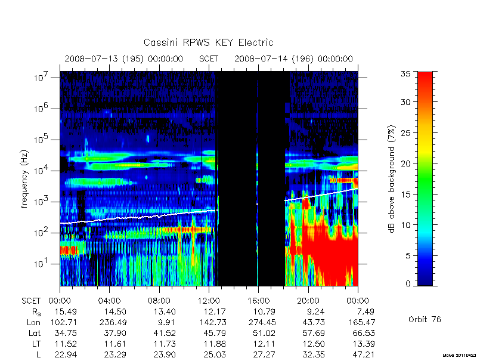Click the plot title 'Cassini RPWS KEY Electric'
Screen dimensions: 477x358
click(208, 42)
